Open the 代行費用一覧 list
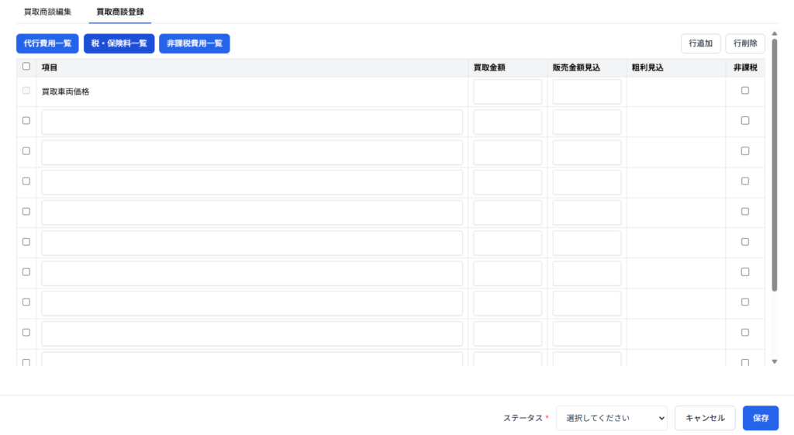Viewport: 794px width, 435px height. point(47,43)
